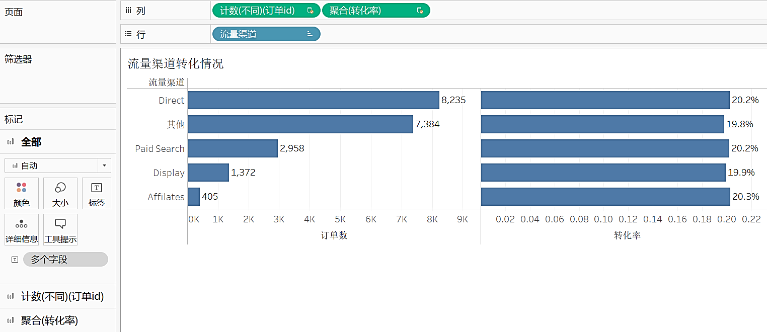767x332 pixels.
Task: Select the Paid Search bar in 转化率 chart
Action: [x=605, y=148]
